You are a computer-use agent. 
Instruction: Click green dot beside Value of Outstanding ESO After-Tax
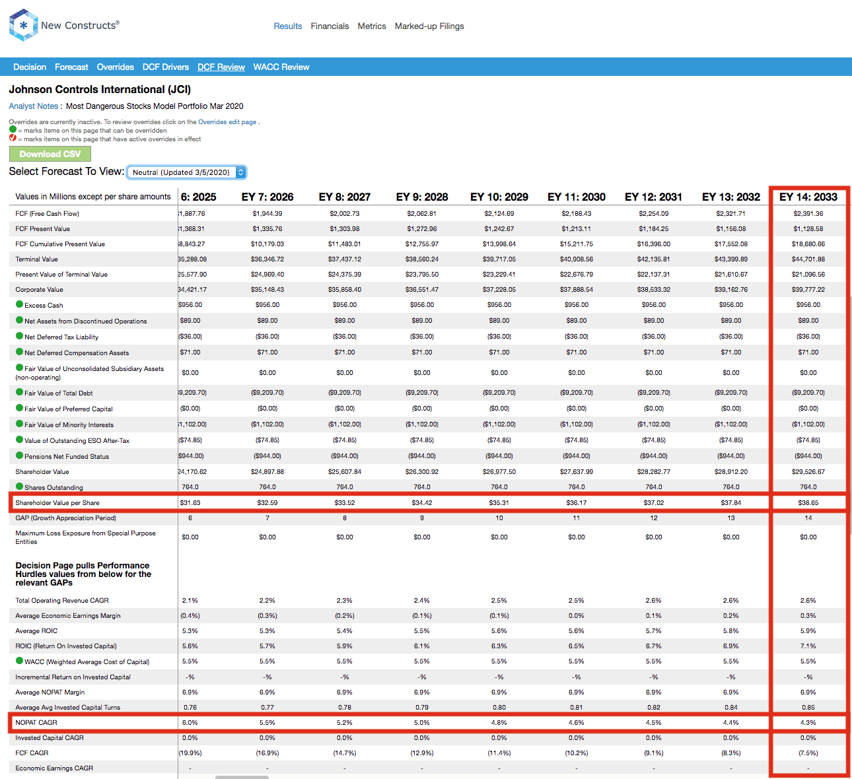tap(19, 440)
